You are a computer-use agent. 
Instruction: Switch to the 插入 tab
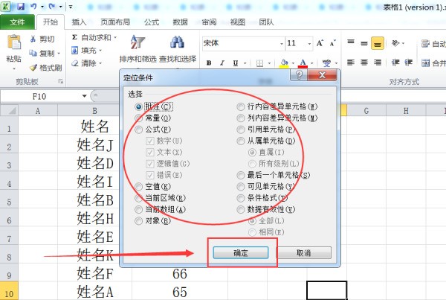point(79,22)
